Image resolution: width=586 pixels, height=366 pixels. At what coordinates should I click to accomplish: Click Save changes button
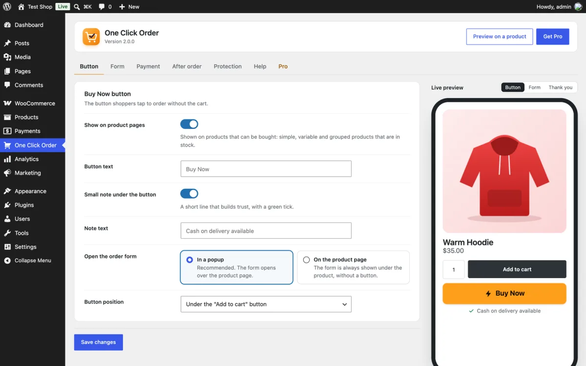[x=99, y=342]
